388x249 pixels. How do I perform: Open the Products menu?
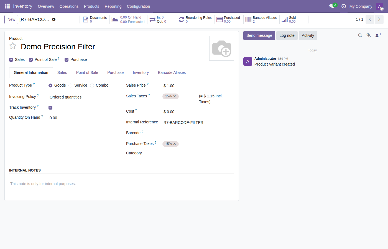point(91,6)
